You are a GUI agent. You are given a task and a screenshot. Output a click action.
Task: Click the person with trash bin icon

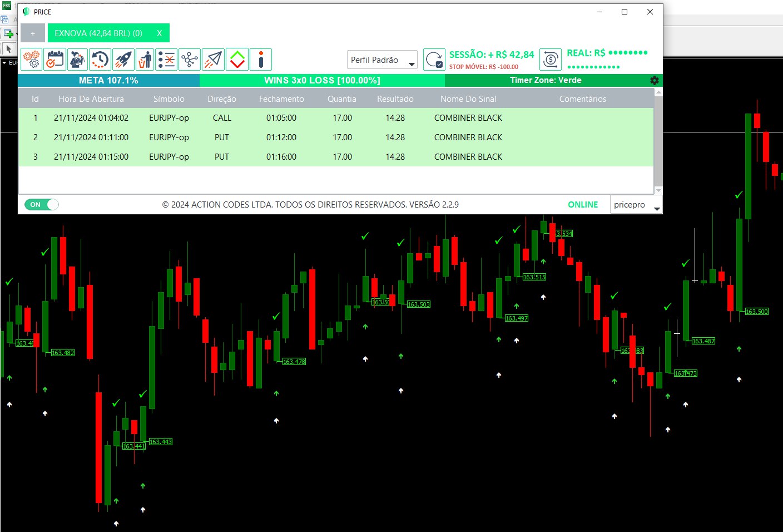[145, 60]
